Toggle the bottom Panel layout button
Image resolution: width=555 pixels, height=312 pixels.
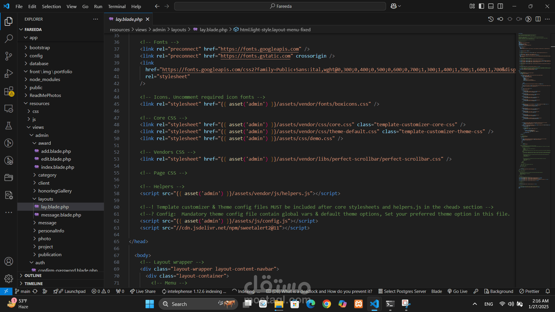(x=491, y=6)
